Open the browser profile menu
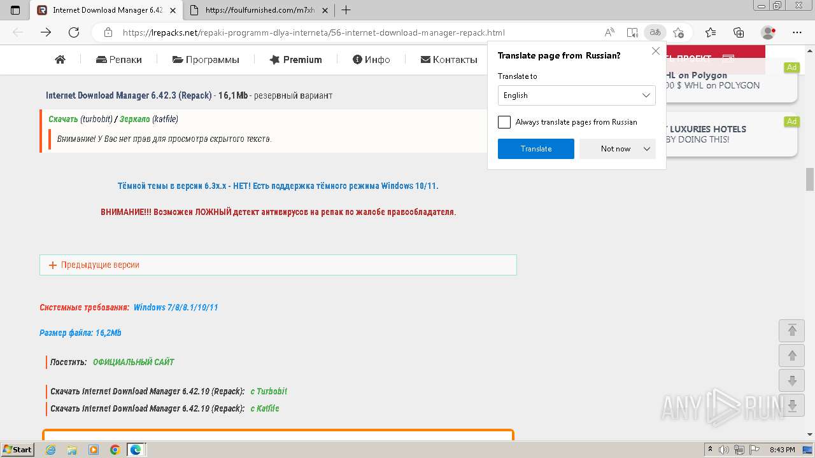This screenshot has width=815, height=458. click(769, 32)
